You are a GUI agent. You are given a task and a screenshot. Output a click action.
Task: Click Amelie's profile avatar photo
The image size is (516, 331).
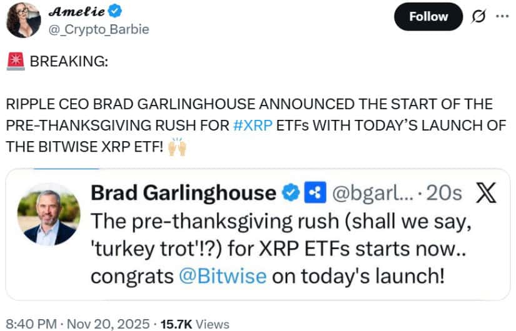point(23,19)
